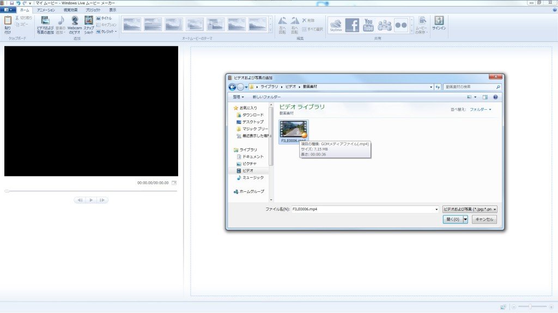This screenshot has width=558, height=313.
Task: Click the Windows Live Groups share icon
Action: [x=385, y=25]
